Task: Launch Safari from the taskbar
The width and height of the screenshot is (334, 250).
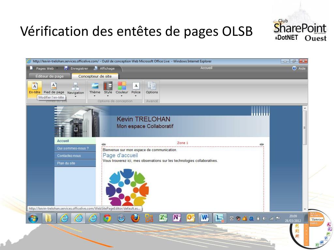Action: (x=121, y=218)
